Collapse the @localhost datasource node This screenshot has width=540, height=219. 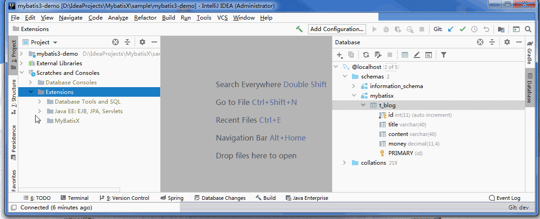336,67
